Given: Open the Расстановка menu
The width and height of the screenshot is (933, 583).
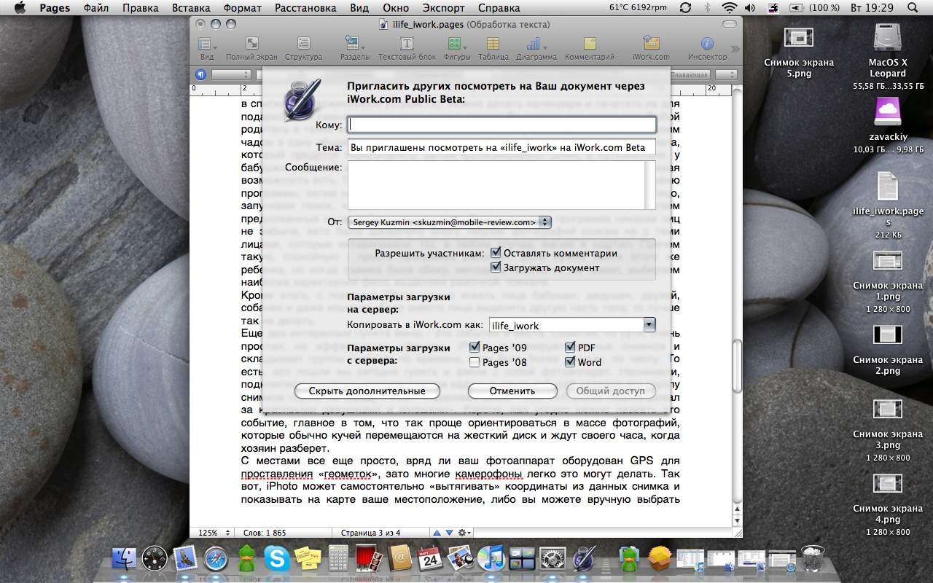Looking at the screenshot, I should pyautogui.click(x=305, y=7).
